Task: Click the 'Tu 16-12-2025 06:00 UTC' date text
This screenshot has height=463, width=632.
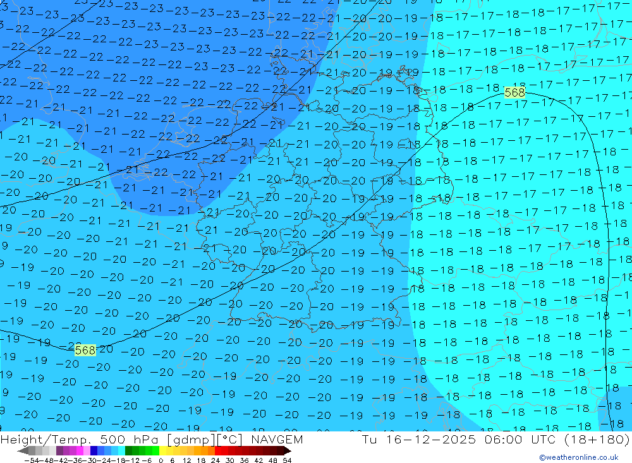Action: click(458, 439)
